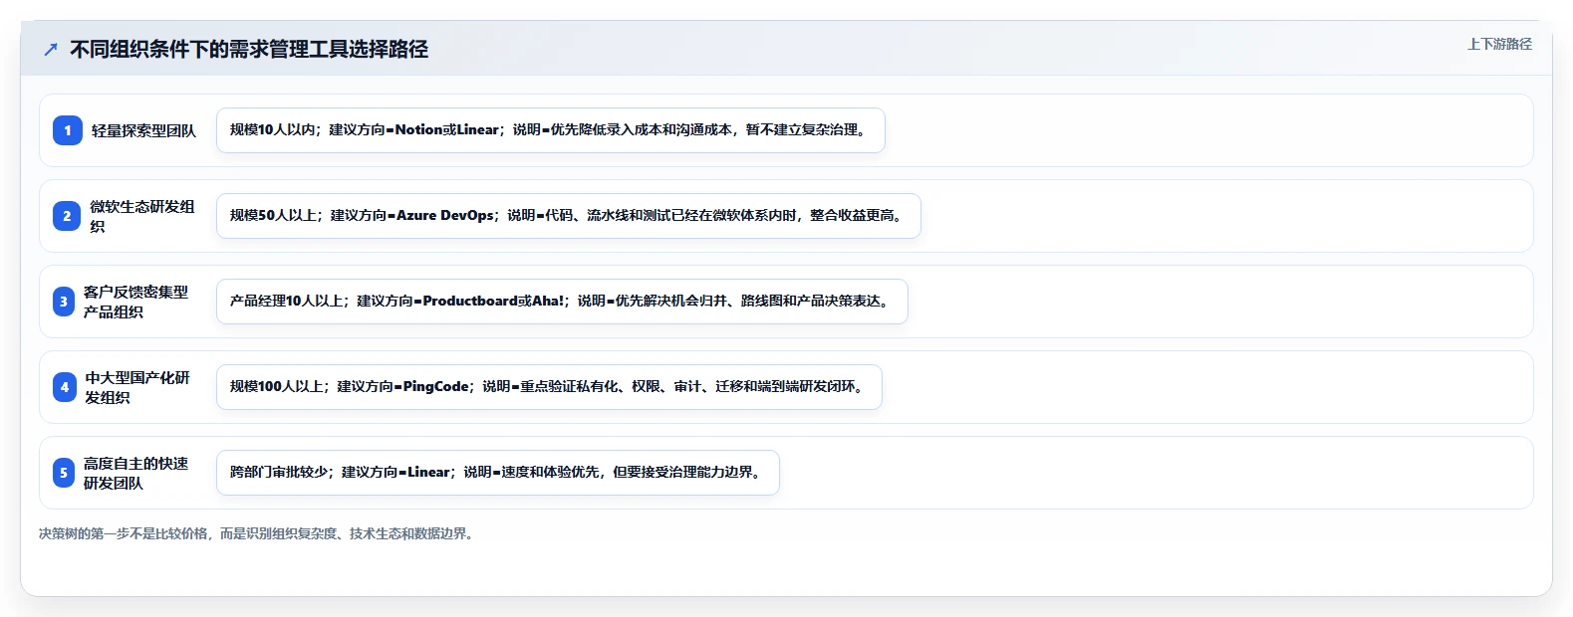
Task: Click the footnote starting with 决策树的第一步
Action: (258, 533)
